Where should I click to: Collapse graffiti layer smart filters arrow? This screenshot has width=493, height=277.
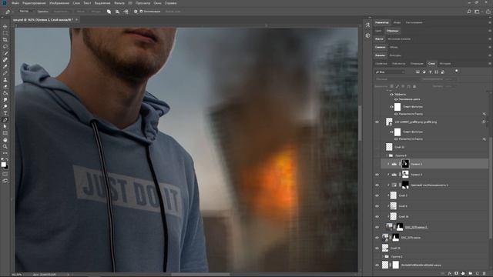pyautogui.click(x=487, y=122)
